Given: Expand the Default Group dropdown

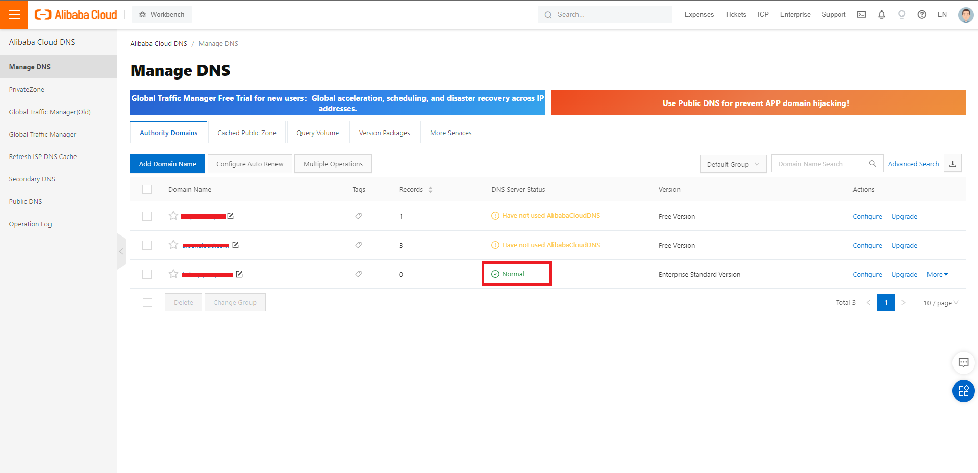Looking at the screenshot, I should pos(733,164).
